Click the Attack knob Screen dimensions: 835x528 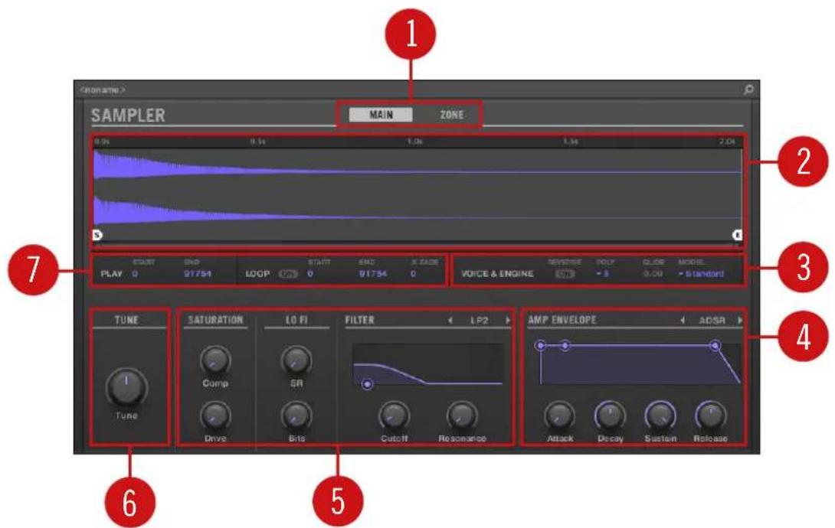tap(559, 416)
